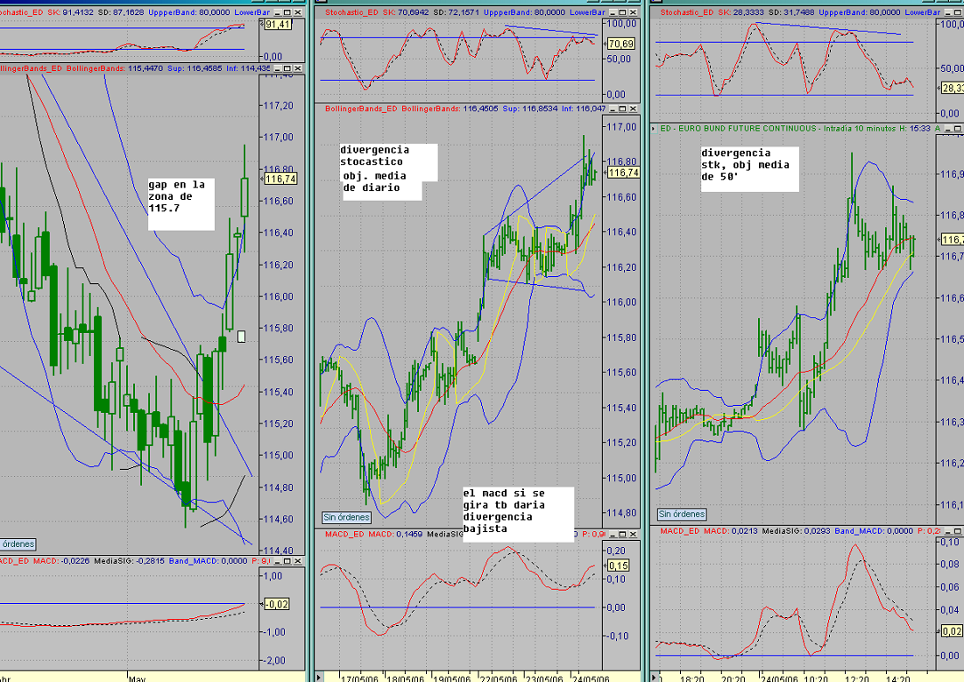
Task: Maximize the middle chart's BollingerBands pane
Action: [x=622, y=109]
